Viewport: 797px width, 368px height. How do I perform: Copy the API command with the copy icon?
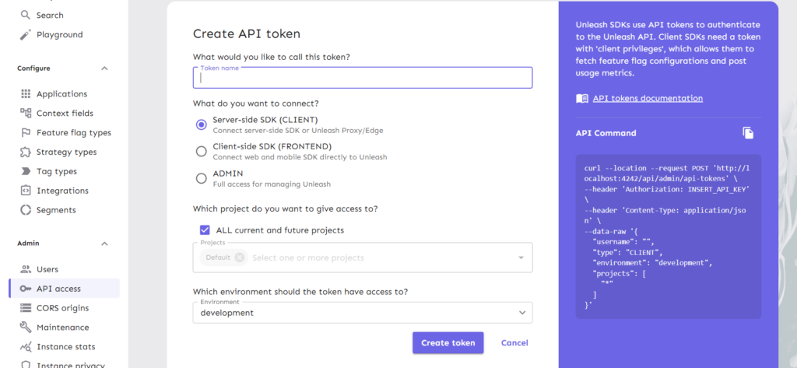tap(748, 133)
